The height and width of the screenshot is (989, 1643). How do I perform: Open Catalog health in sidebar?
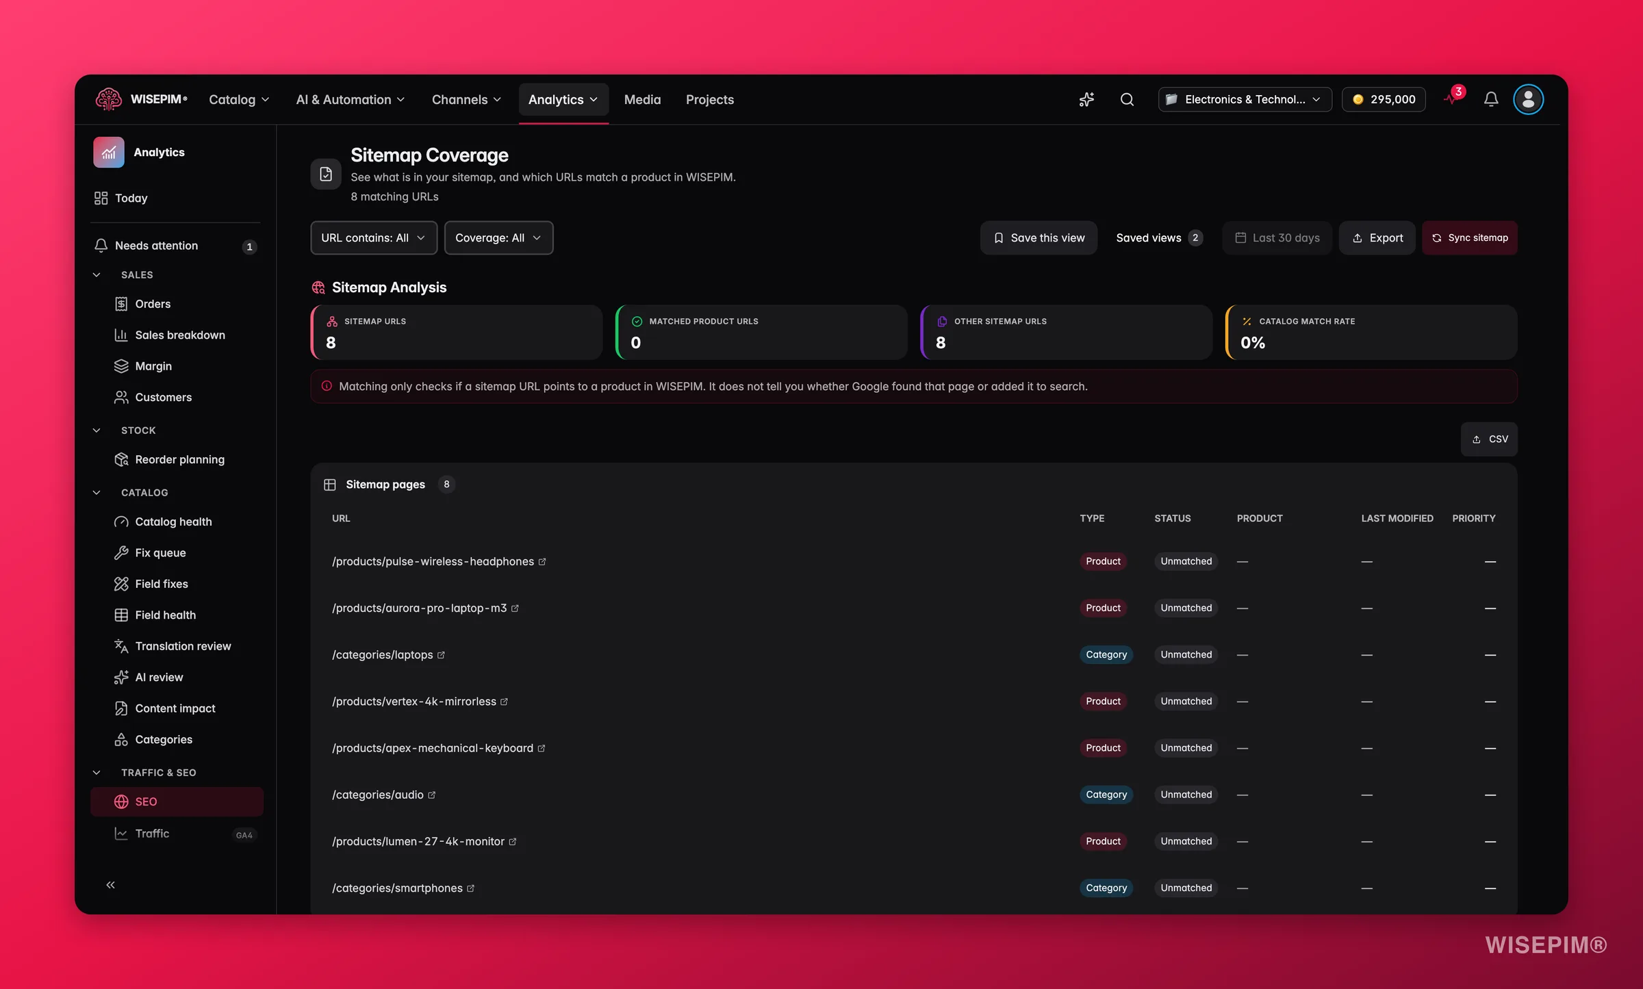pyautogui.click(x=177, y=522)
